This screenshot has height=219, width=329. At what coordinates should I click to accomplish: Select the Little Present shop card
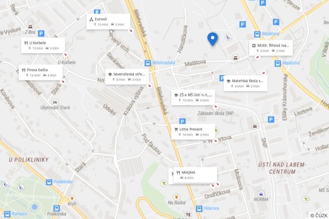[193, 132]
